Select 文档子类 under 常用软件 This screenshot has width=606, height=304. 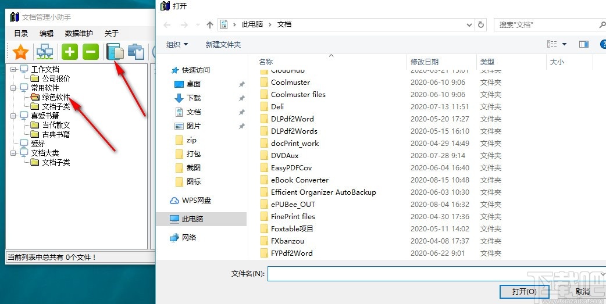56,106
